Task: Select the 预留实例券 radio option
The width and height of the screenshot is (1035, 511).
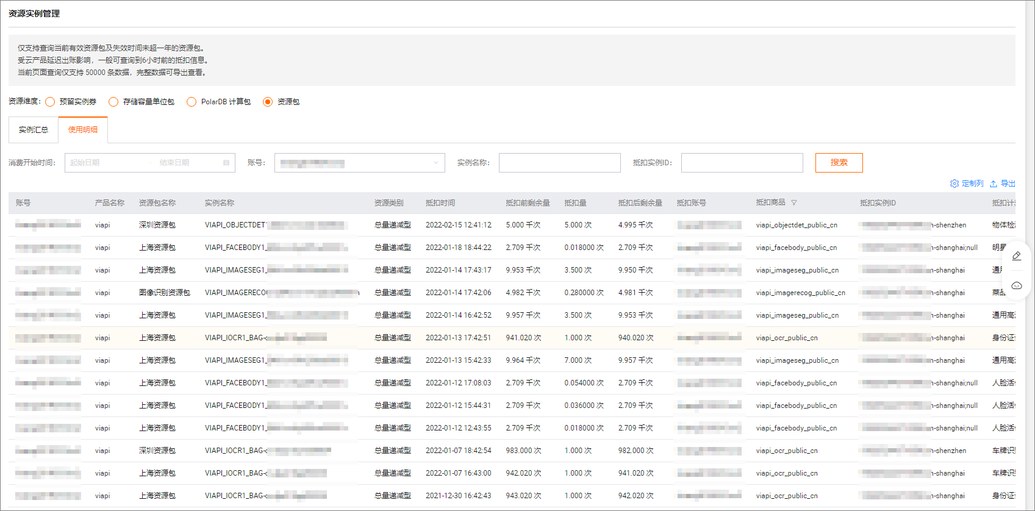Action: click(x=50, y=102)
